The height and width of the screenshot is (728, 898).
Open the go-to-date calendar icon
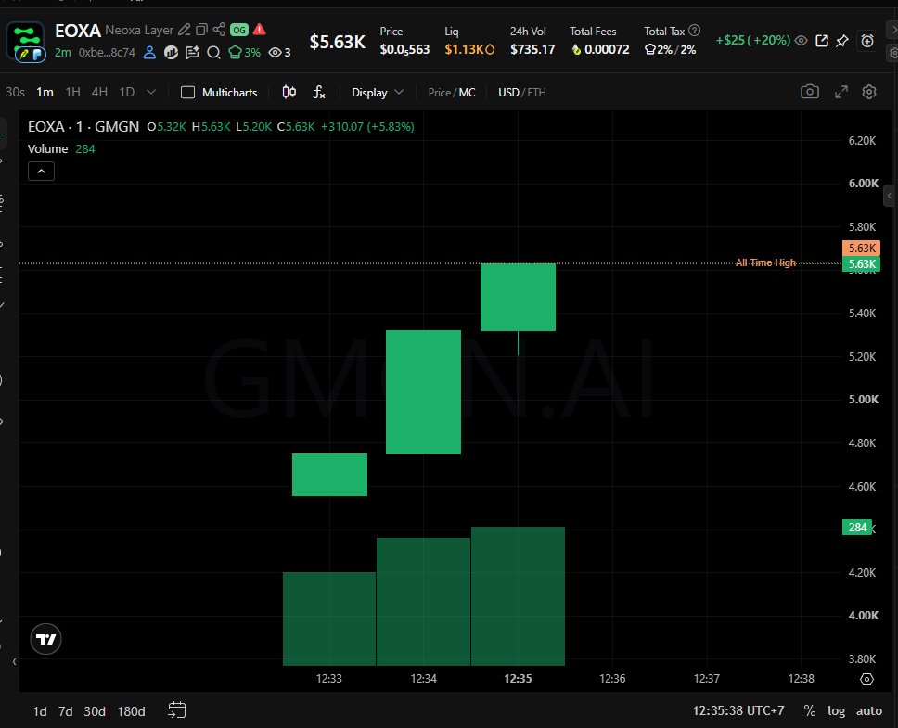click(177, 710)
